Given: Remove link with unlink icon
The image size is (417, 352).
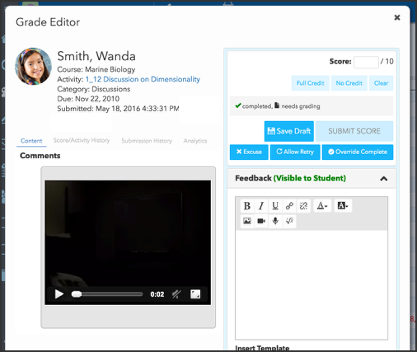Looking at the screenshot, I should [303, 206].
